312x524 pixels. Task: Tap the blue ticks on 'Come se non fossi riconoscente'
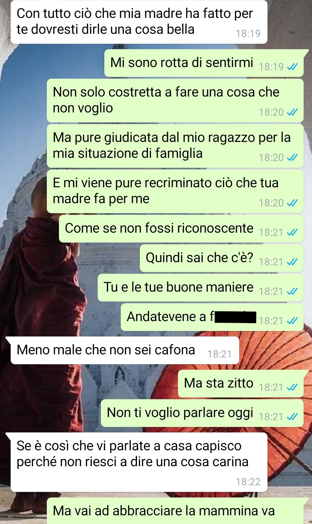[292, 232]
